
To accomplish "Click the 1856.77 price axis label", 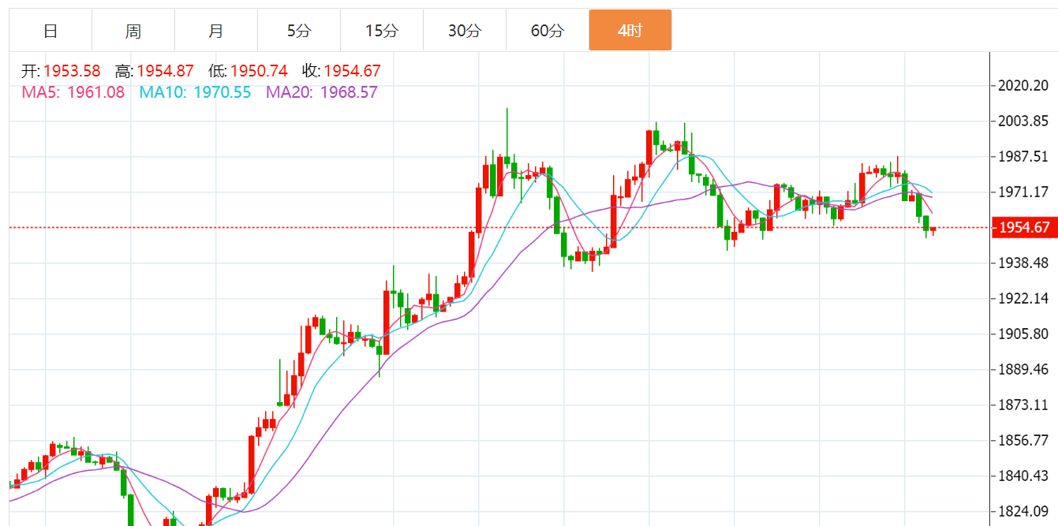I will point(1024,440).
